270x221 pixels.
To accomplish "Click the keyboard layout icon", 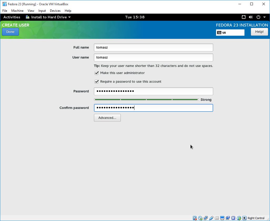I will 219,33.
